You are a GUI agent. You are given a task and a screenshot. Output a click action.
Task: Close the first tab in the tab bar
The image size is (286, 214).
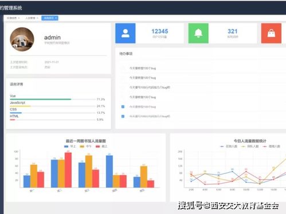(x=19, y=18)
